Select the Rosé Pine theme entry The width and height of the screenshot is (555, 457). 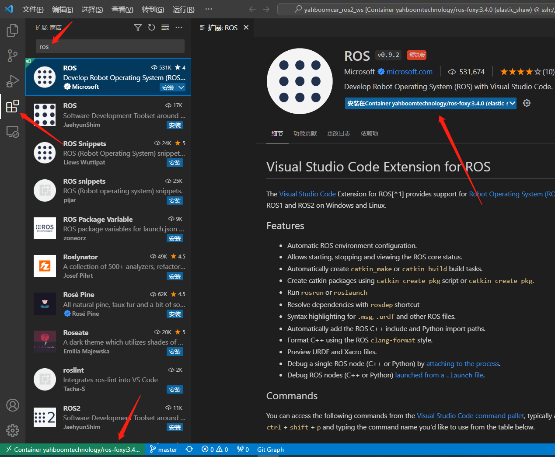pos(108,304)
